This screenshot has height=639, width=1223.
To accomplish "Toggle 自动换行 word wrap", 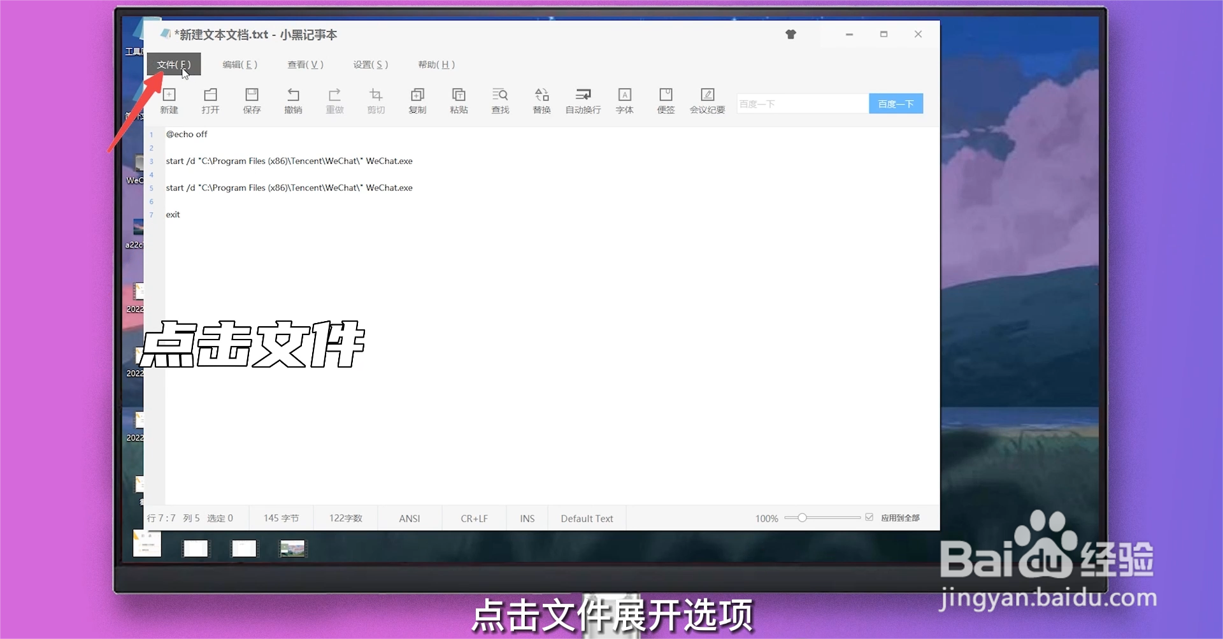I will [x=582, y=101].
